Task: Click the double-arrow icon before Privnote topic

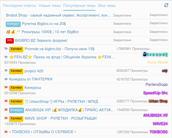Action: coord(6,49)
